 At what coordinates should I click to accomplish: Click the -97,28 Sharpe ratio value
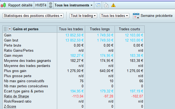pyautogui.click(x=108, y=96)
